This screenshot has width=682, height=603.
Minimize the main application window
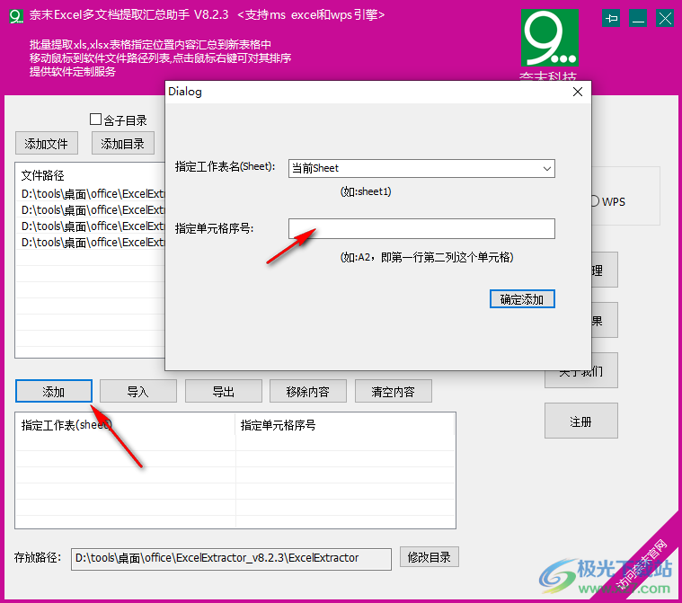tap(638, 19)
